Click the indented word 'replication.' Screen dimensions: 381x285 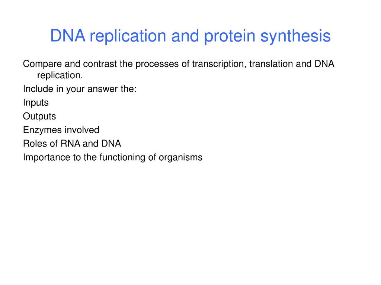(60, 75)
